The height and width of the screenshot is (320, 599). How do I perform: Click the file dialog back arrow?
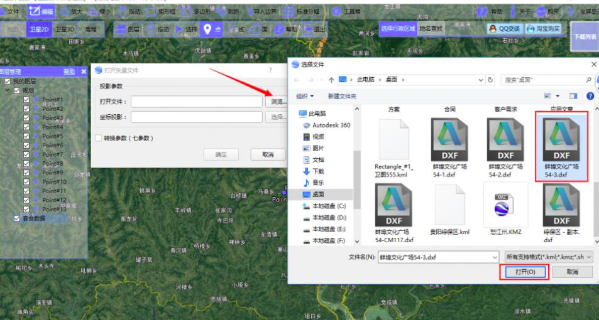coord(297,80)
